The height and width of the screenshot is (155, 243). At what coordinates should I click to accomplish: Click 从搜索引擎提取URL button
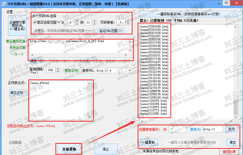[17, 25]
